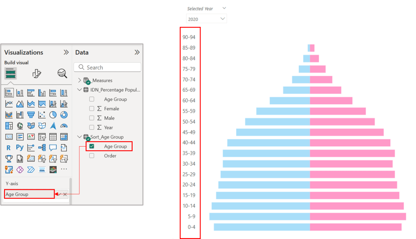Screen dimensions: 416x239
Task: Collapse the Data pane
Action: (x=137, y=52)
